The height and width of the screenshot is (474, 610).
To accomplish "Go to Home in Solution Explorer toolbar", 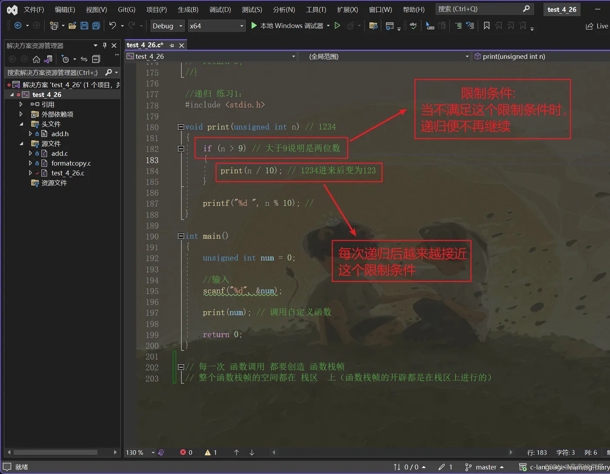I will [37, 59].
